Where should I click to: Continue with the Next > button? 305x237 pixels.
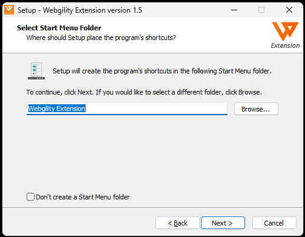point(223,223)
